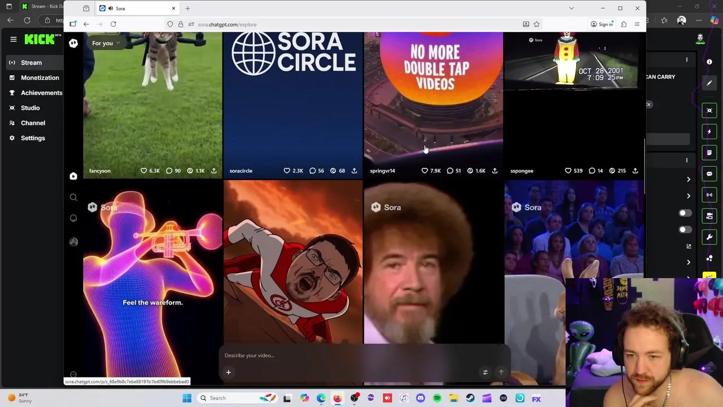Click Sign in button in browser
723x407 pixels.
(602, 24)
